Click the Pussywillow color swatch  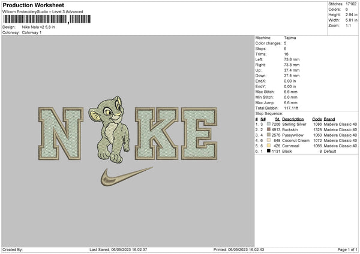[269, 135]
